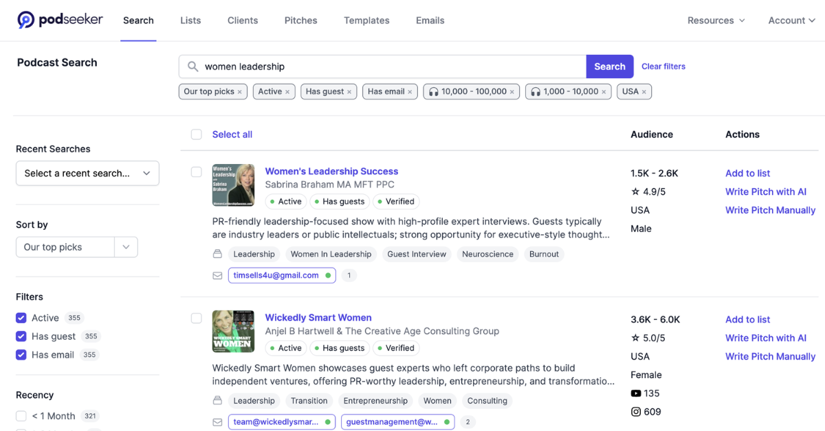Screen dimensions: 825x431
Task: Uncheck the Has email filter checkbox
Action: click(21, 355)
